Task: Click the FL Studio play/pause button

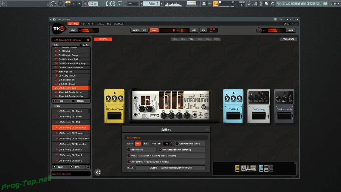Action: 73,4
